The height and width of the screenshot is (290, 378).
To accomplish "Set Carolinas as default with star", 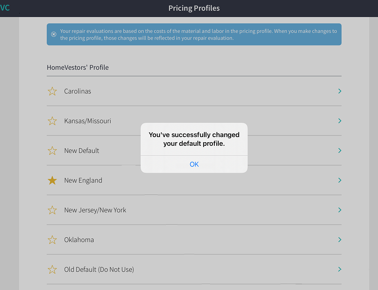I will coord(52,91).
